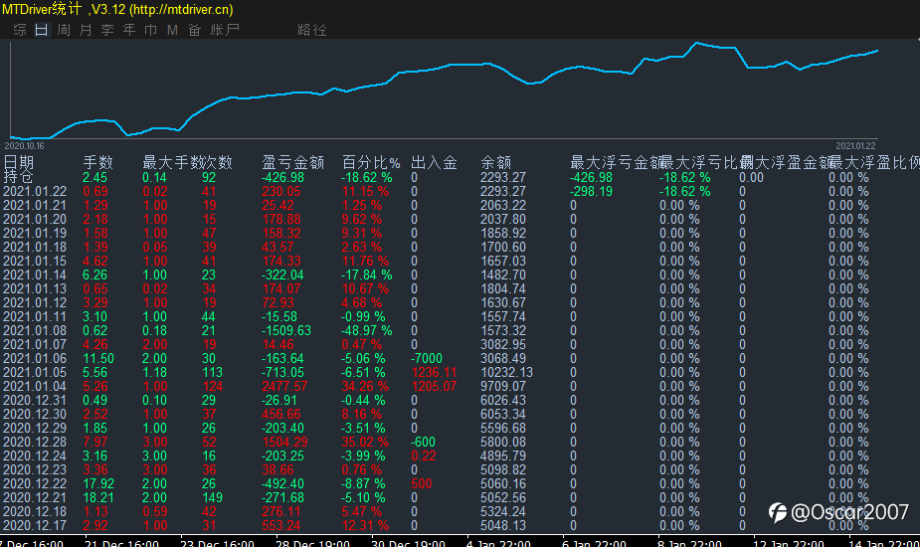Select the 2021.01.04 date cell
Screen dimensions: 920x547
[35, 386]
